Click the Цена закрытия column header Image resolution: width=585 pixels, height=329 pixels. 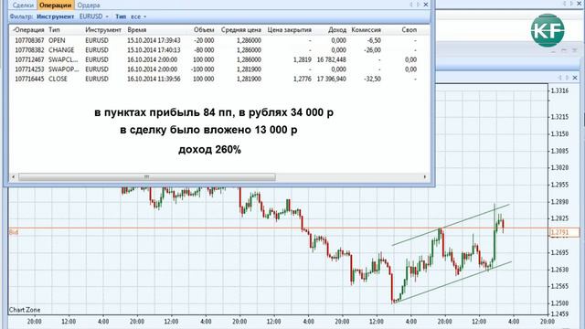[x=290, y=29]
